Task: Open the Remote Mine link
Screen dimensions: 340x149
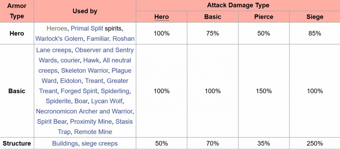Action: click(93, 132)
